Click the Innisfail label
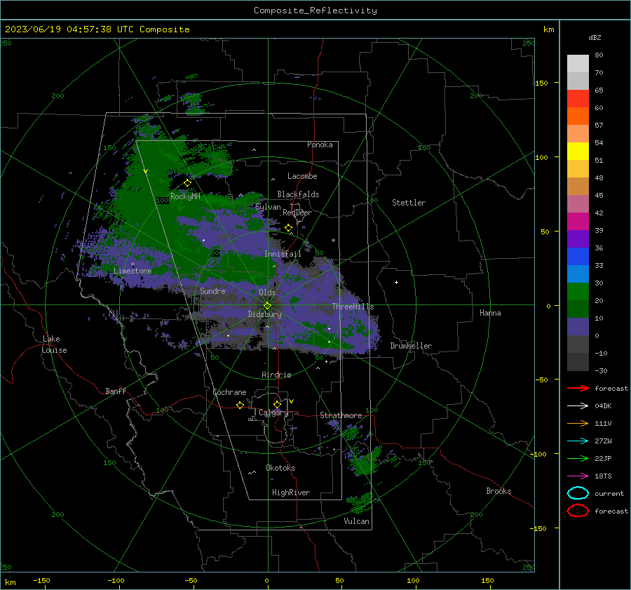Screen dimensions: 631x590 pos(283,254)
